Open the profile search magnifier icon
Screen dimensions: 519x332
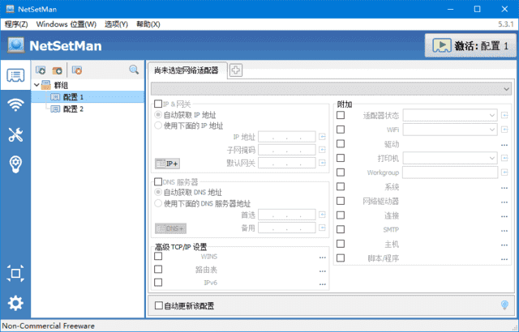pos(134,70)
